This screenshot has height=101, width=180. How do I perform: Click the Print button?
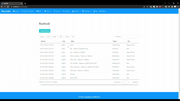(67, 37)
